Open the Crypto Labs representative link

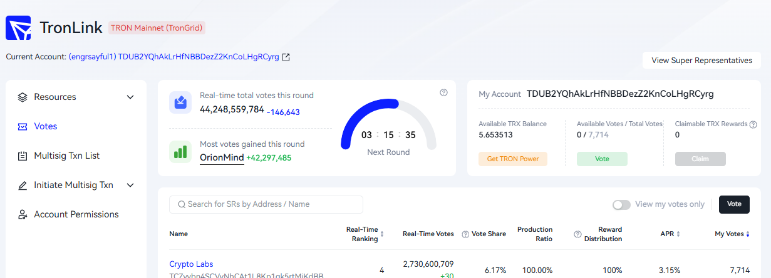[191, 264]
